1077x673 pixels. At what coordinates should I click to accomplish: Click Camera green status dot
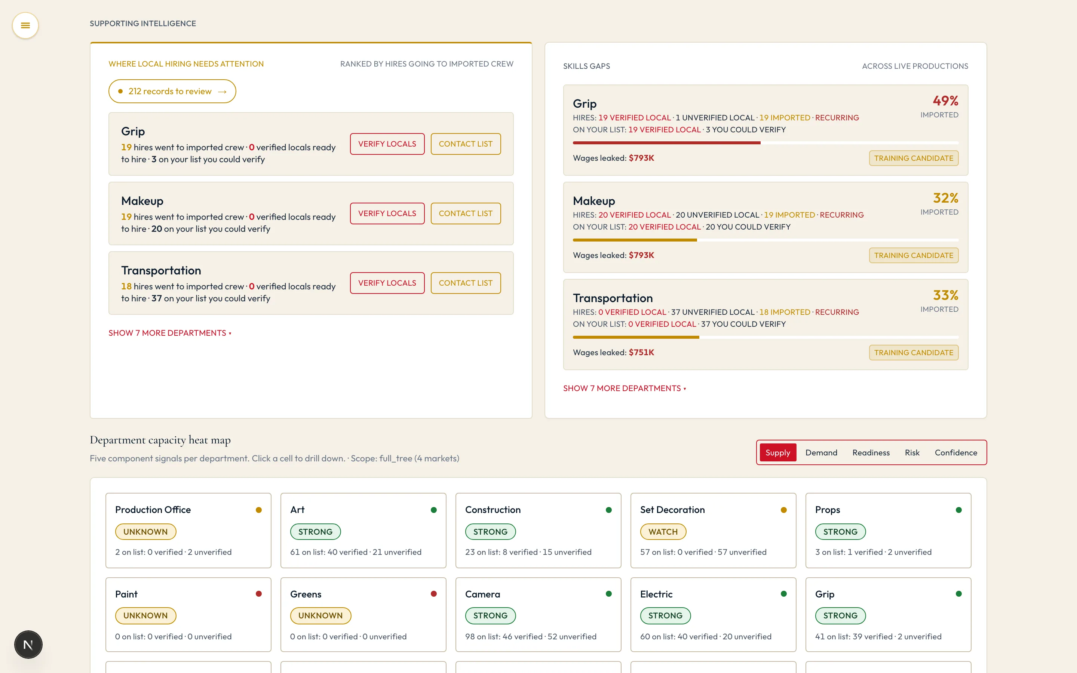[609, 594]
